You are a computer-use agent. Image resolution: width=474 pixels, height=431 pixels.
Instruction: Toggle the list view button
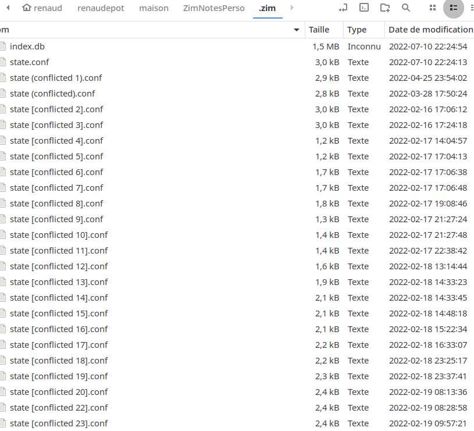click(x=453, y=8)
